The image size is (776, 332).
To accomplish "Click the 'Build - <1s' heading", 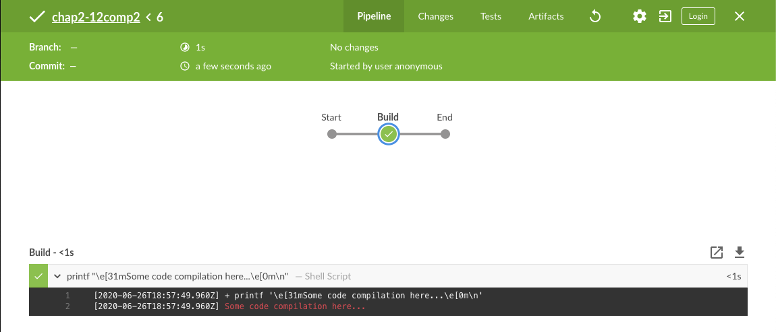I will [x=51, y=253].
